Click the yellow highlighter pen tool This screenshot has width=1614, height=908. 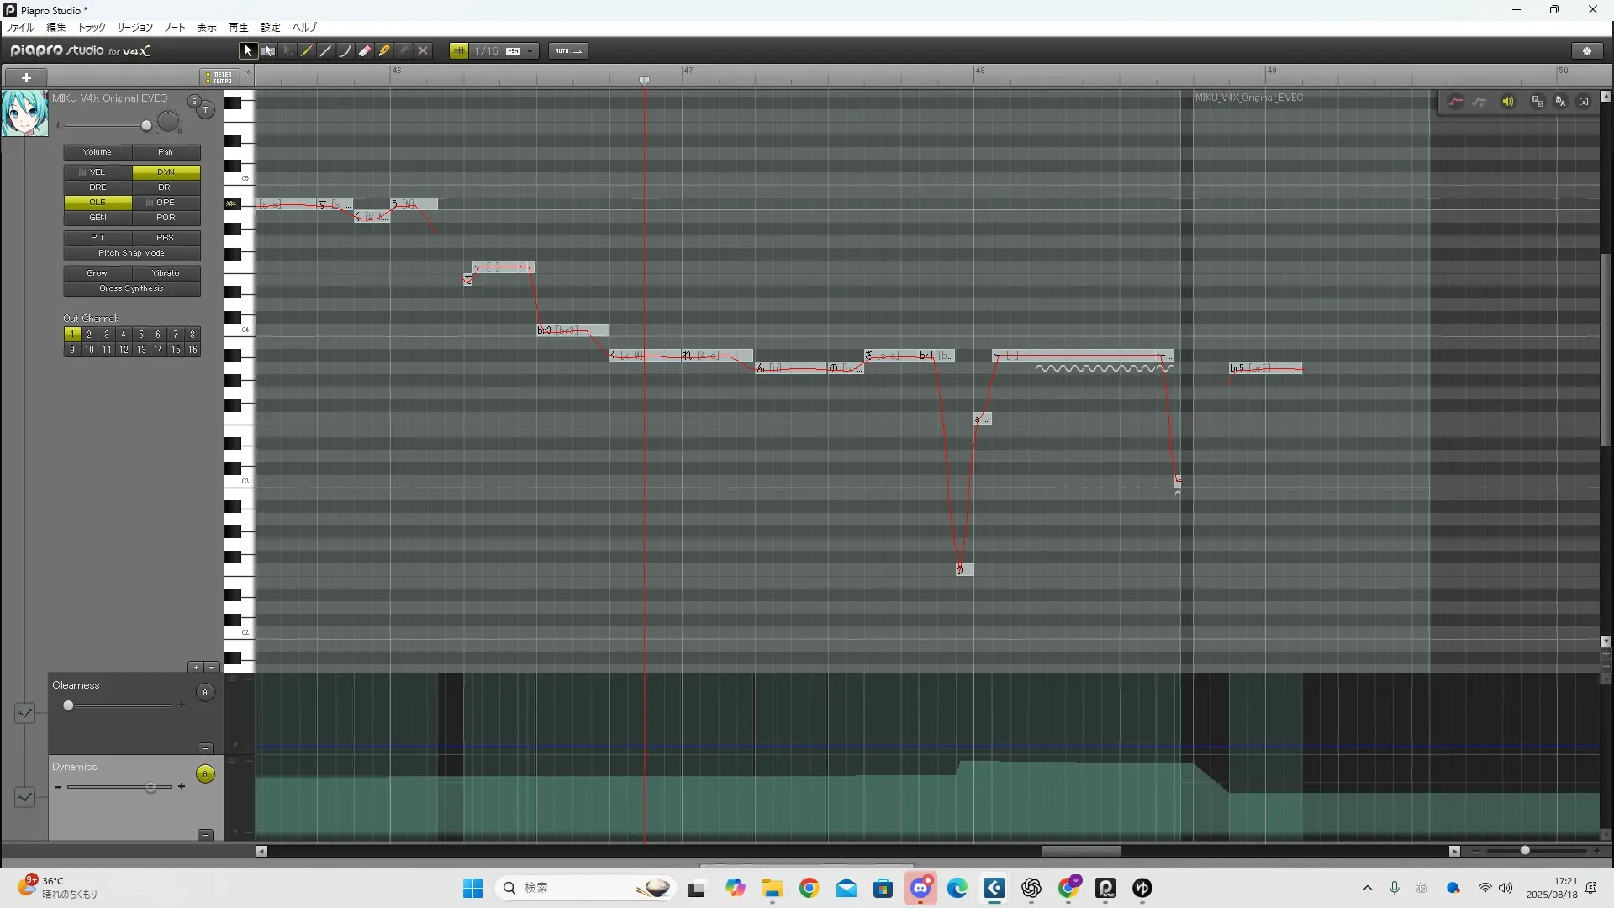pos(384,51)
